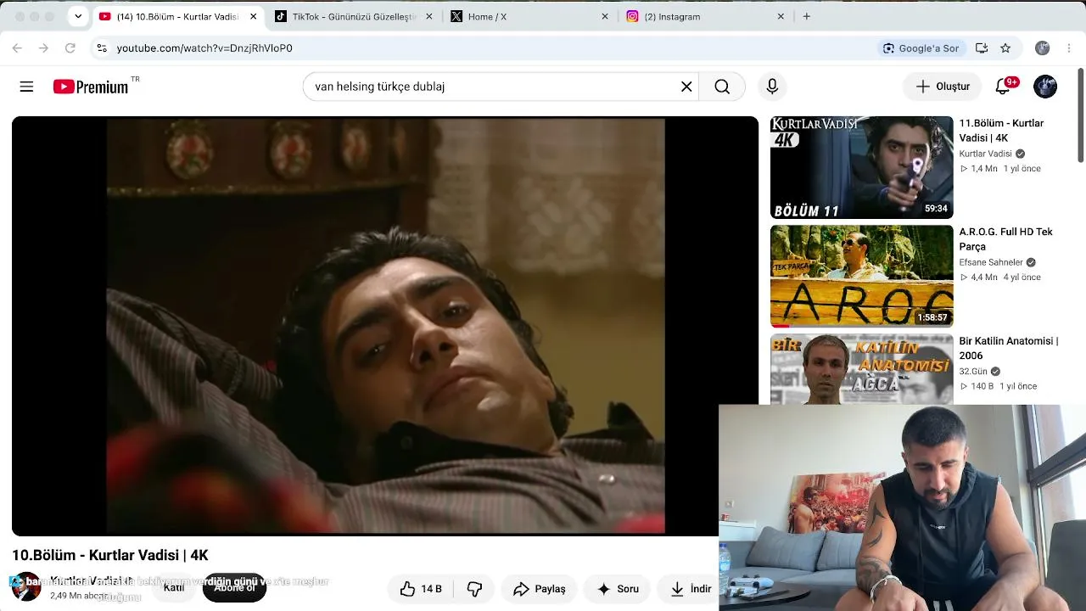Click video title '10.Bölüm - Kurtlar Vadisi | 4K'

click(110, 555)
